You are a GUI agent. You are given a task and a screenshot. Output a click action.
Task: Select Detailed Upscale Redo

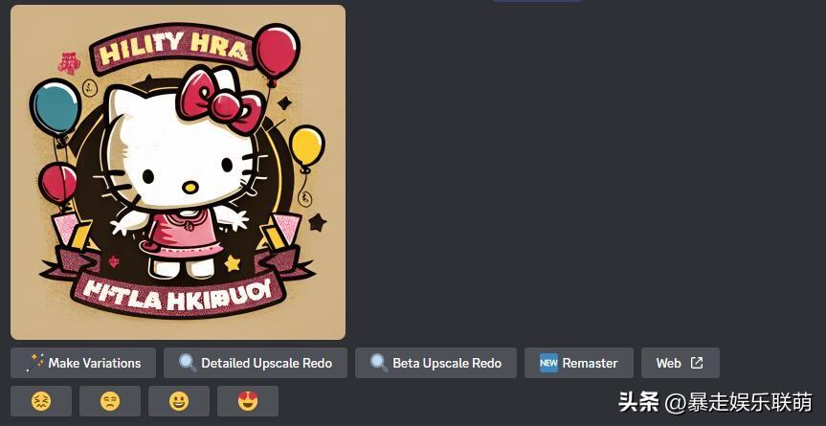pos(256,363)
